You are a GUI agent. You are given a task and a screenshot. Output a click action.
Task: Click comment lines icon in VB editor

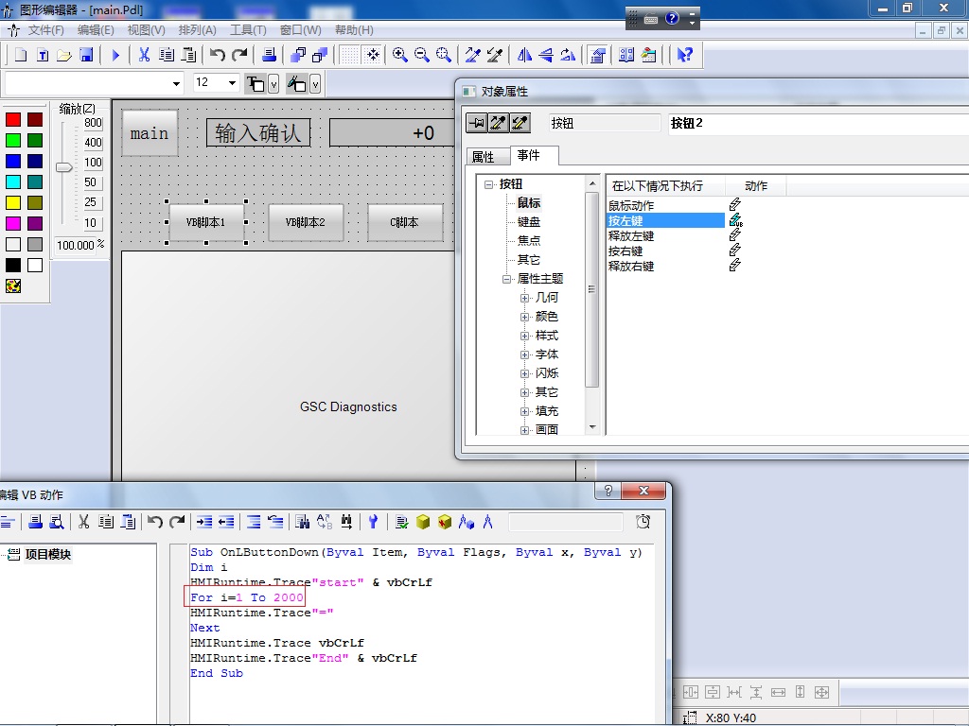tap(254, 522)
